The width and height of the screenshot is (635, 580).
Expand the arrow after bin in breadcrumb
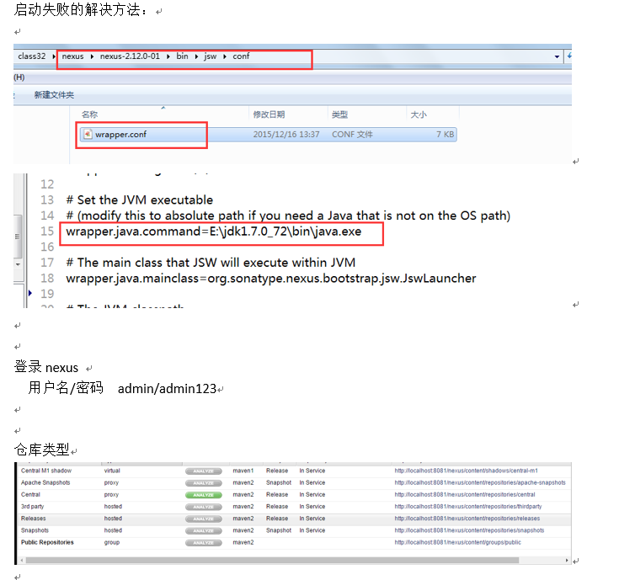point(196,56)
